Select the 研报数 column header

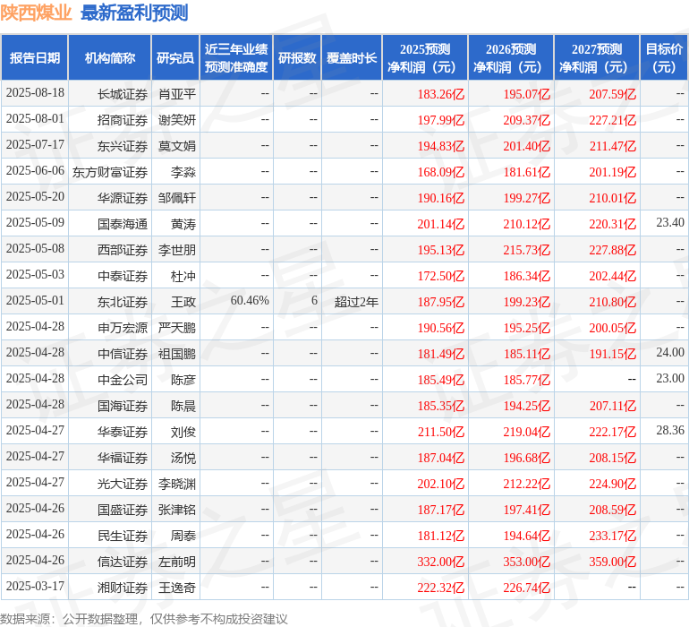[297, 58]
